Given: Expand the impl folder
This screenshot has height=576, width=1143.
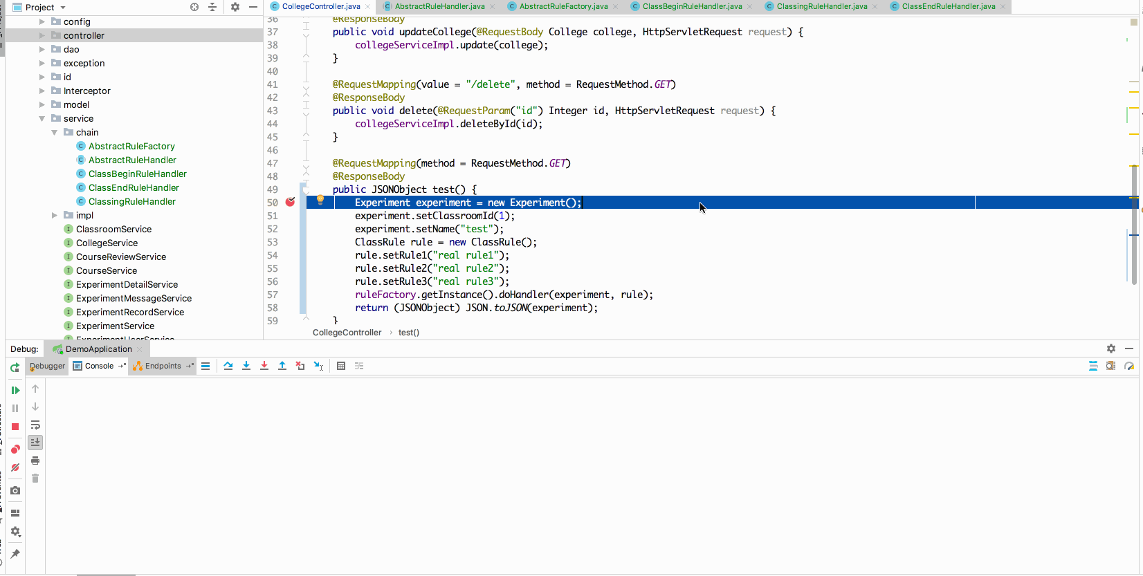Looking at the screenshot, I should coord(55,215).
